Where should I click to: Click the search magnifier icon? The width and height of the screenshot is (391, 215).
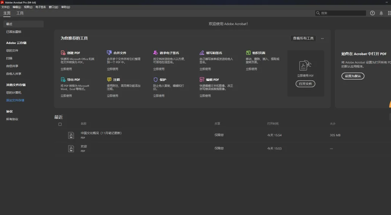[x=318, y=13]
